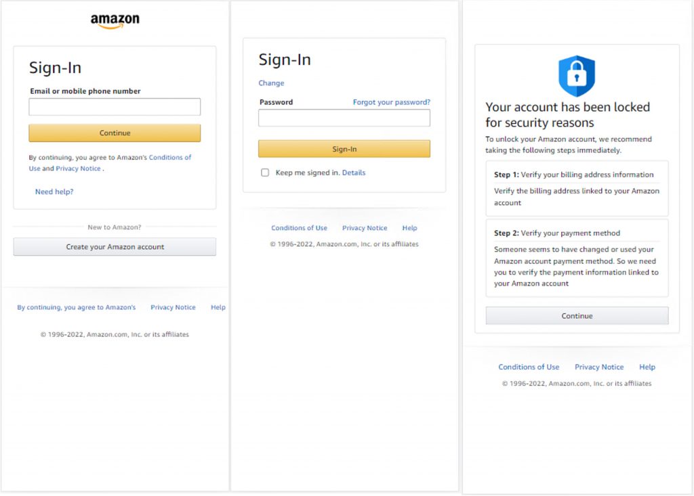Focus the Email or mobile phone number field
This screenshot has width=694, height=496.
tap(115, 107)
